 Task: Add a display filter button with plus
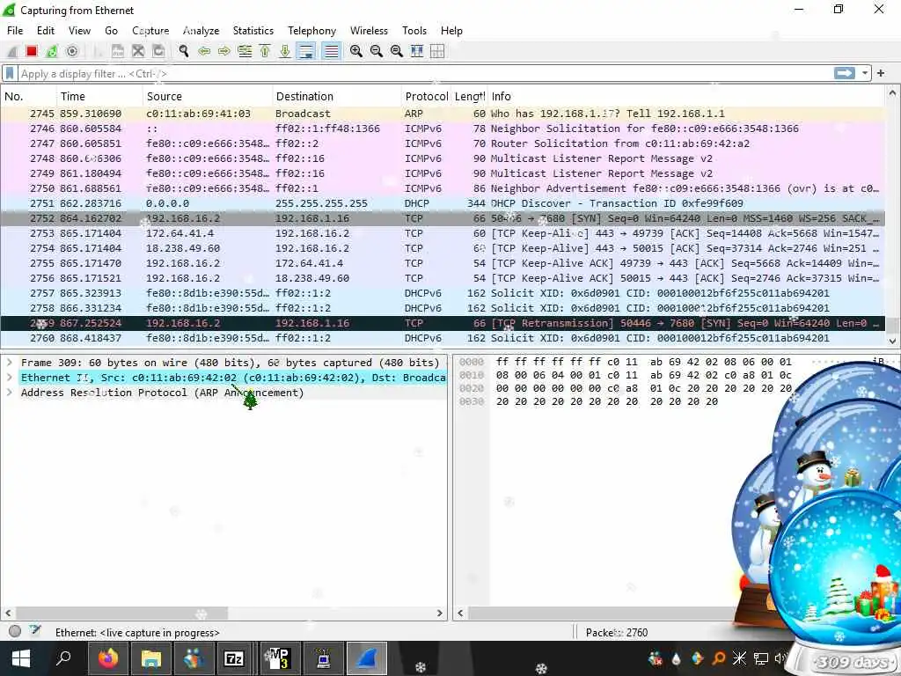coord(881,73)
